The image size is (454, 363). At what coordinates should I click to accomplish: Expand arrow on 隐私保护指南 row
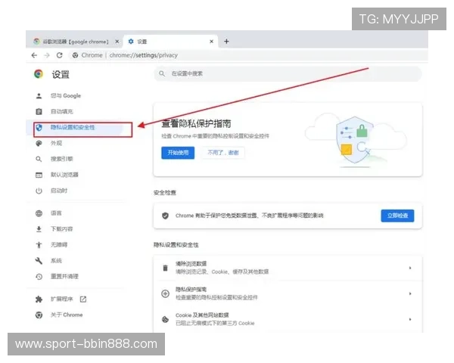coord(410,293)
